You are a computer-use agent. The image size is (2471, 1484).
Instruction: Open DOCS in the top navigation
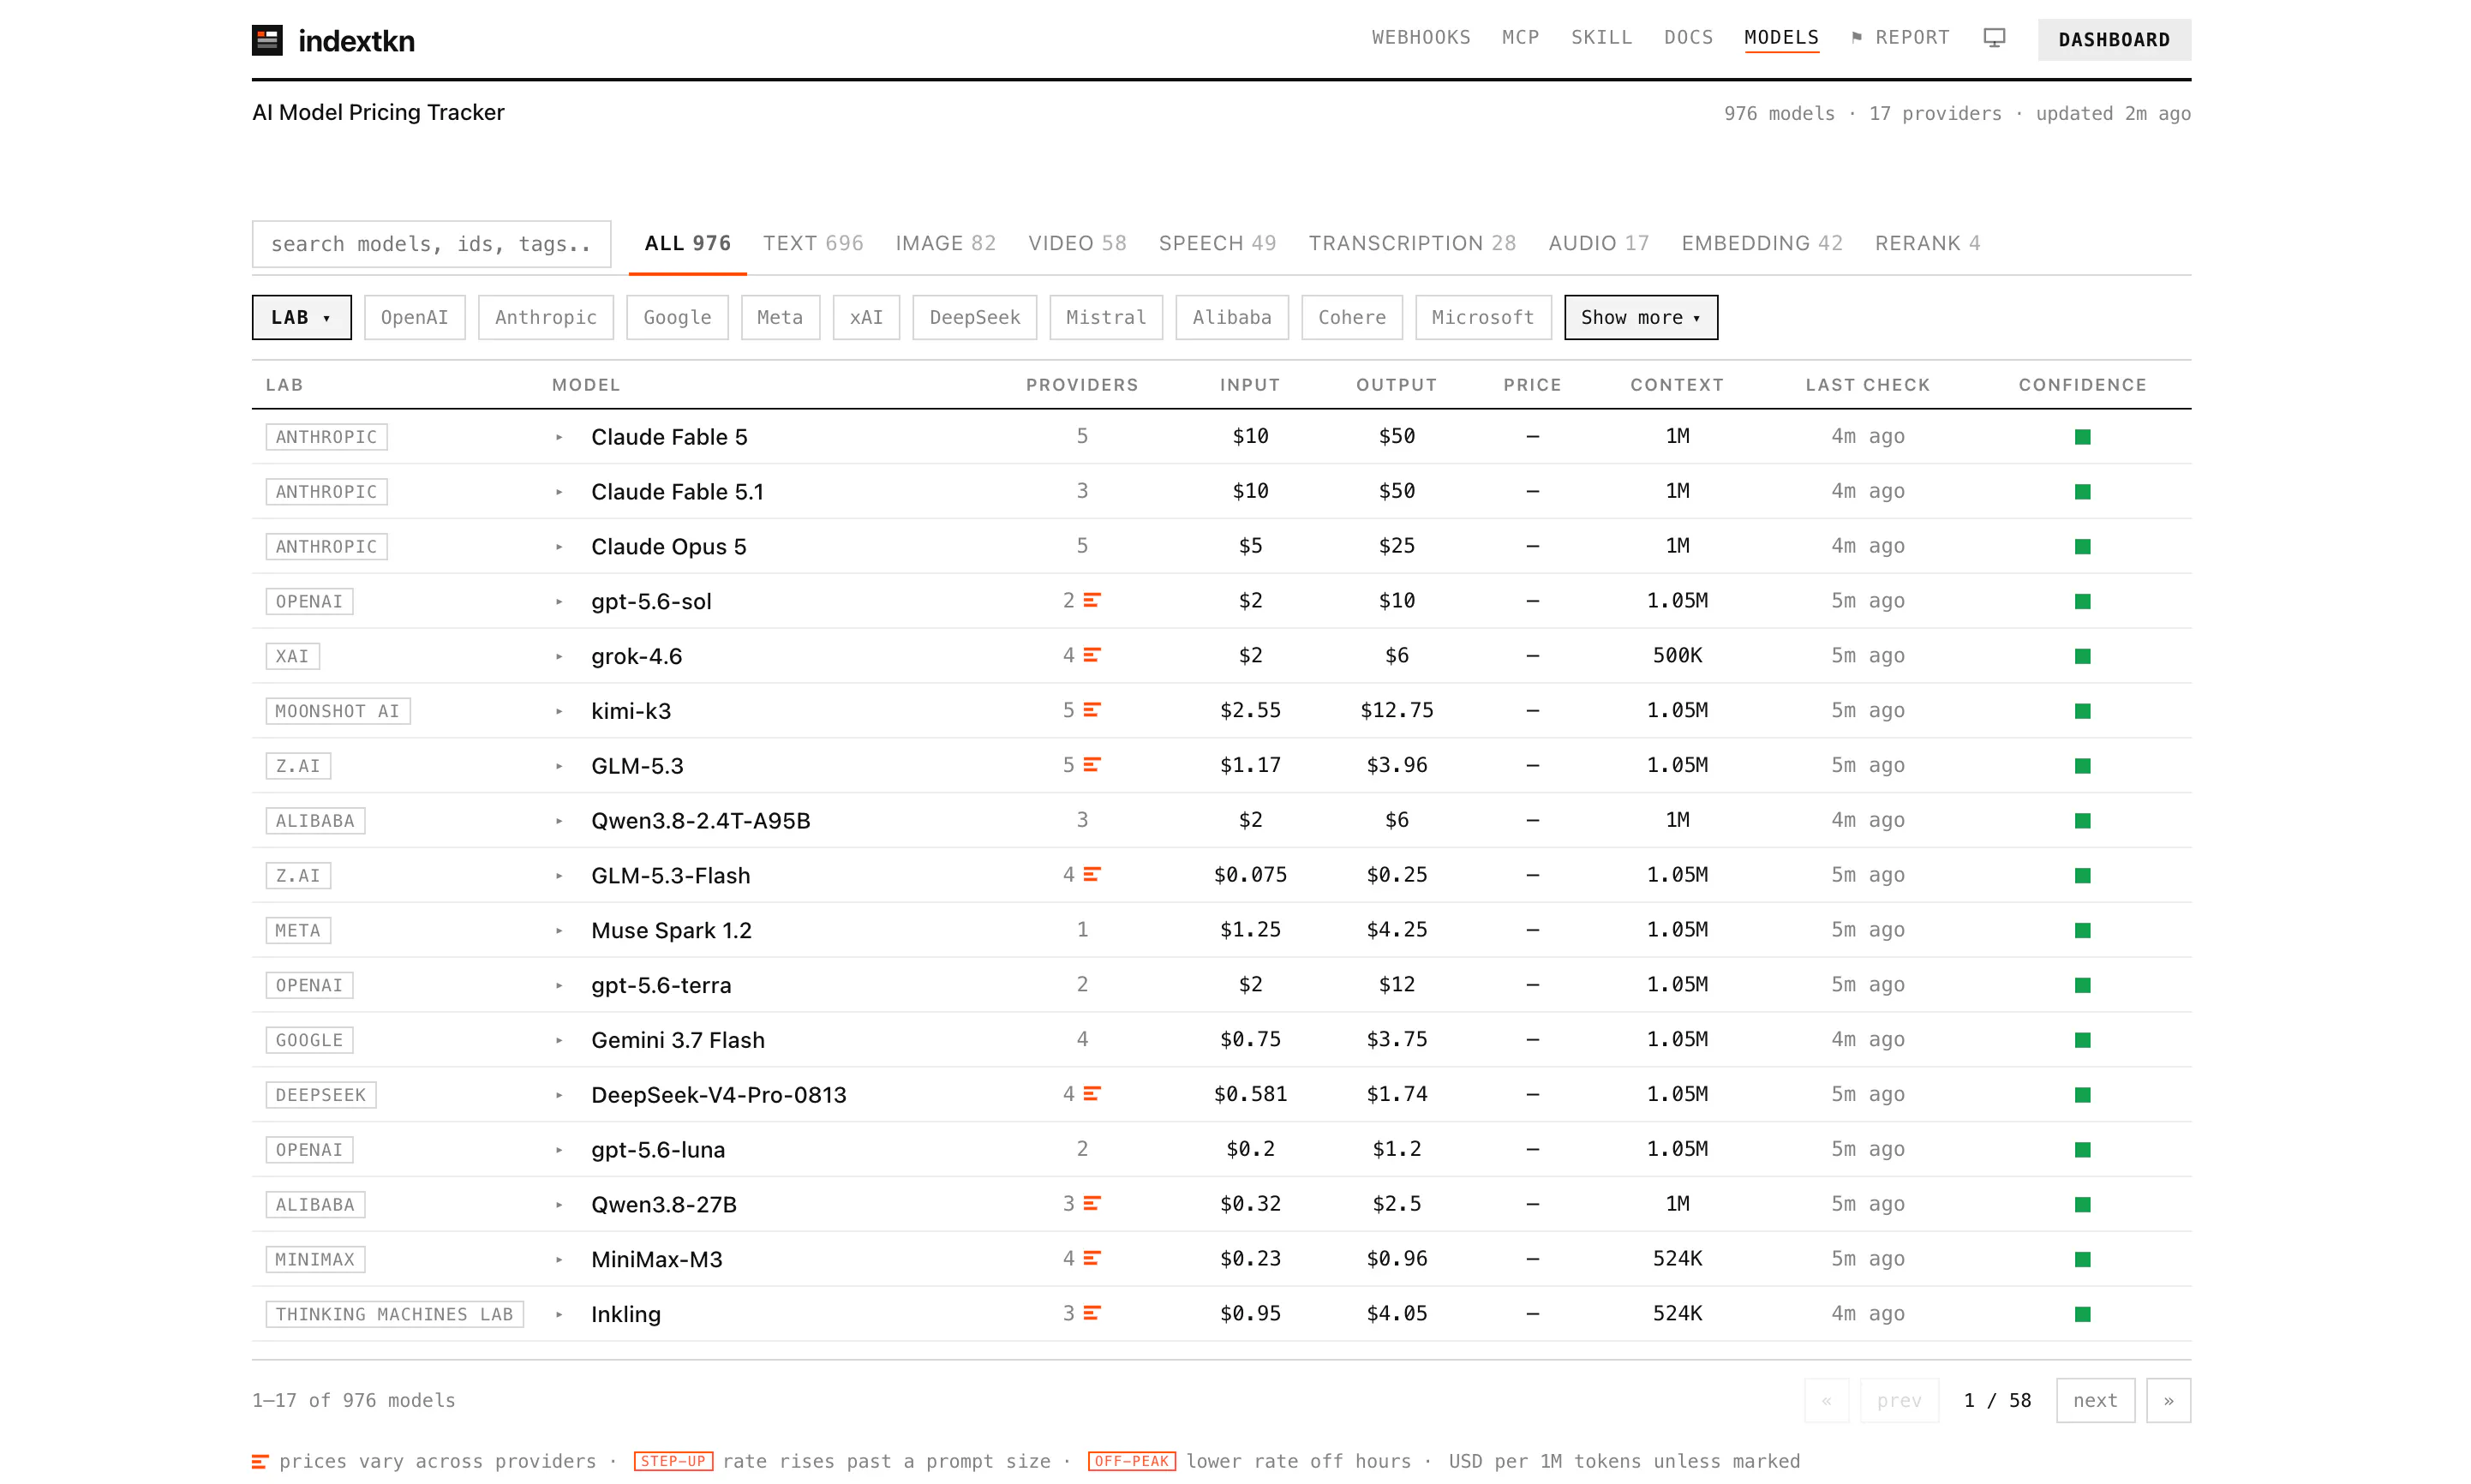point(1687,38)
